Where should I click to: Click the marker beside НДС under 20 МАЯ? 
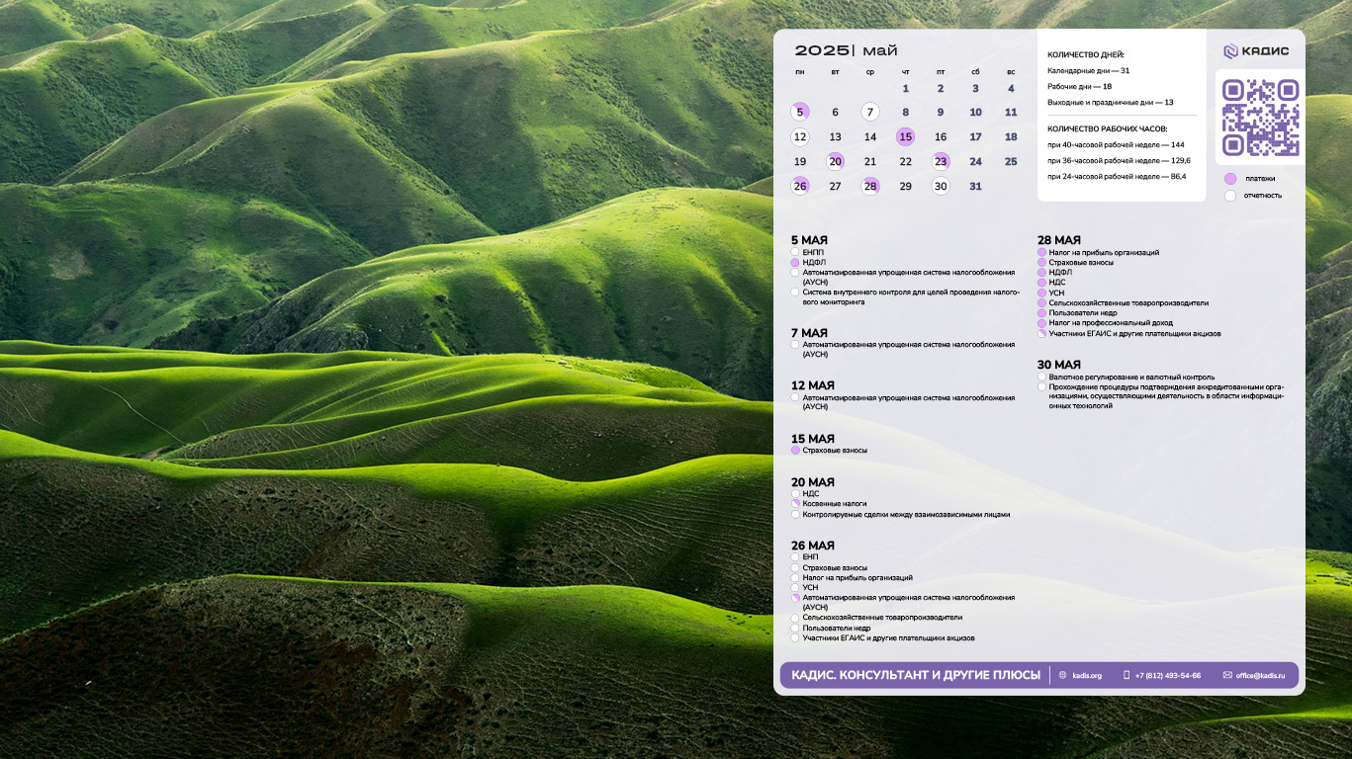pos(795,493)
